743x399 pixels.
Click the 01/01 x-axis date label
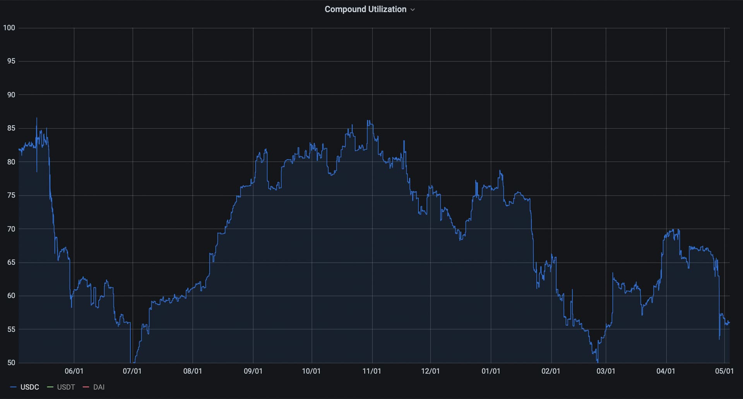[x=491, y=371]
